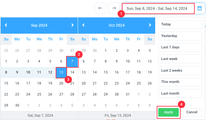Apply the selected date range
Image resolution: width=206 pixels, height=120 pixels.
click(x=168, y=112)
